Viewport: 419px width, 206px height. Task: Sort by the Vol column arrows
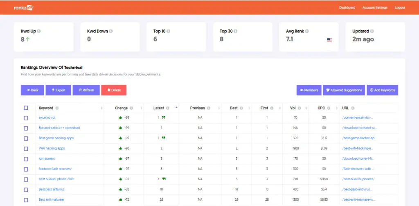[306, 108]
